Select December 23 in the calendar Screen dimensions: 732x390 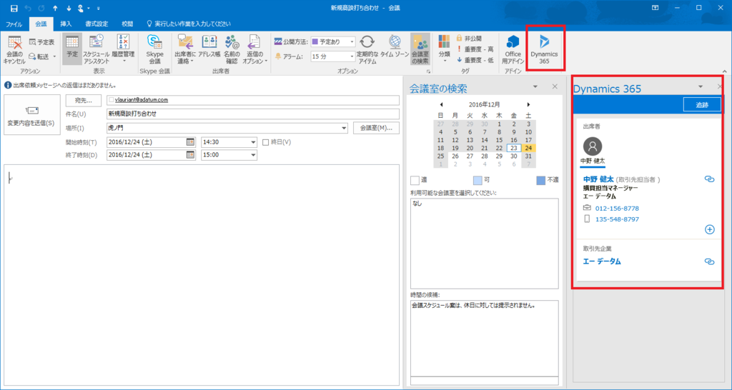514,148
